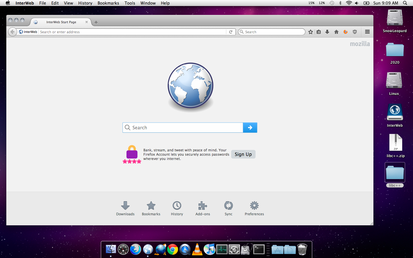413x258 pixels.
Task: Click the Time Machine menu bar icon
Action: pos(332,3)
